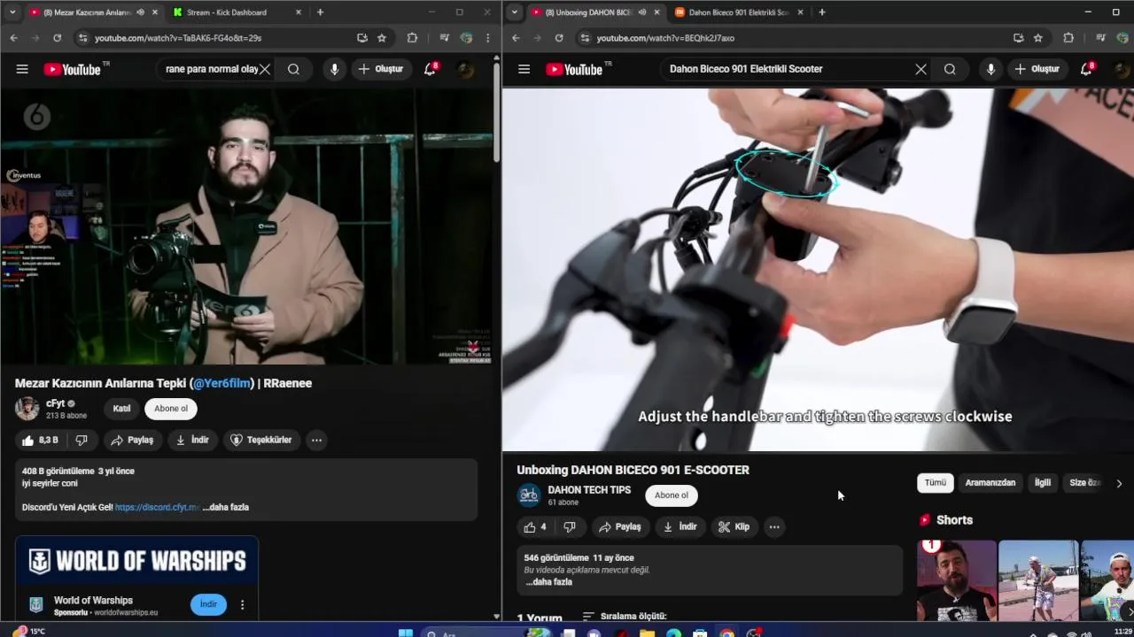Open World of Warships ad options menu
Viewport: 1134px width, 637px height.
pyautogui.click(x=242, y=605)
